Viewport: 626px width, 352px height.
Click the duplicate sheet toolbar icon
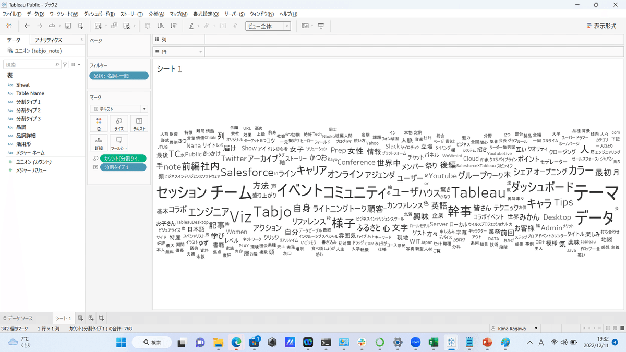click(x=114, y=26)
